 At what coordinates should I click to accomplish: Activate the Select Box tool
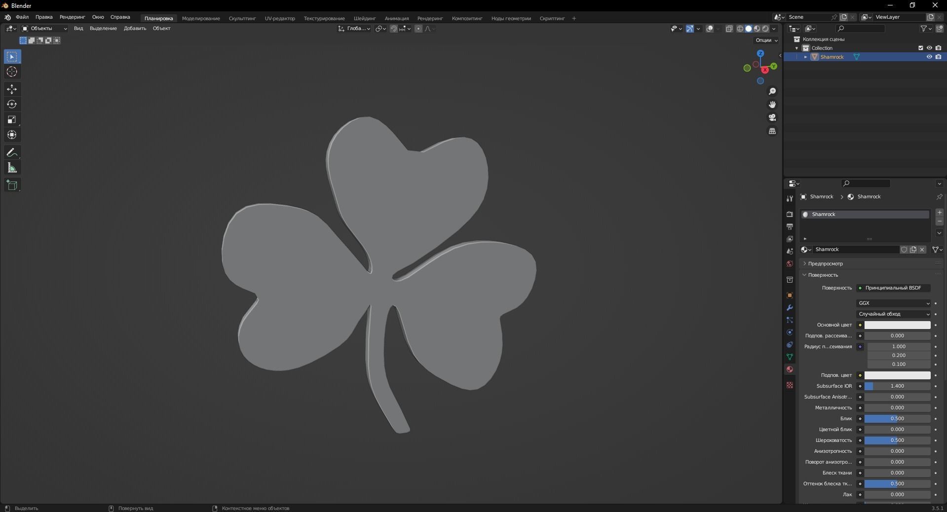[x=12, y=57]
